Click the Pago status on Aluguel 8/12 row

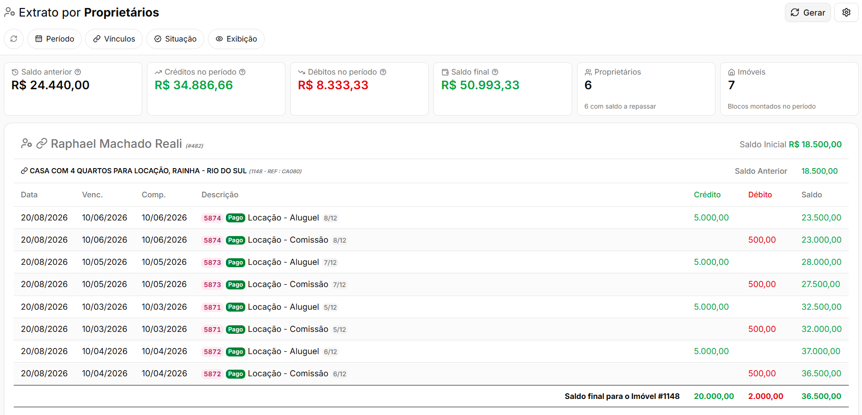pos(235,218)
